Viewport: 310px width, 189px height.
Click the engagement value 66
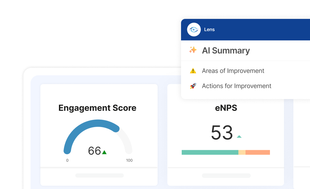point(94,151)
